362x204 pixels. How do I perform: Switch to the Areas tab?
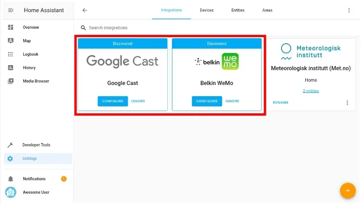coord(267,10)
